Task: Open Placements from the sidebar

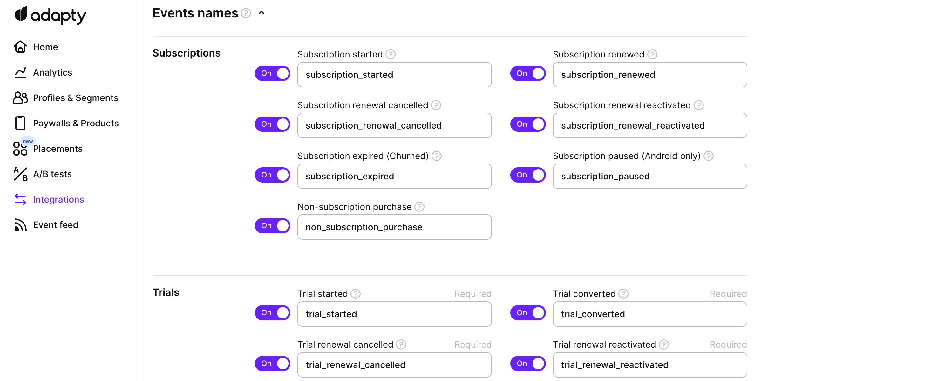Action: (x=58, y=149)
